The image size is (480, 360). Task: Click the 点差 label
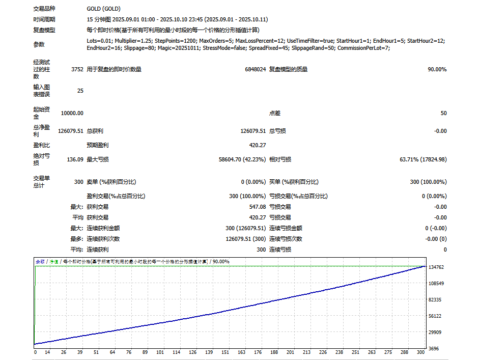click(274, 113)
